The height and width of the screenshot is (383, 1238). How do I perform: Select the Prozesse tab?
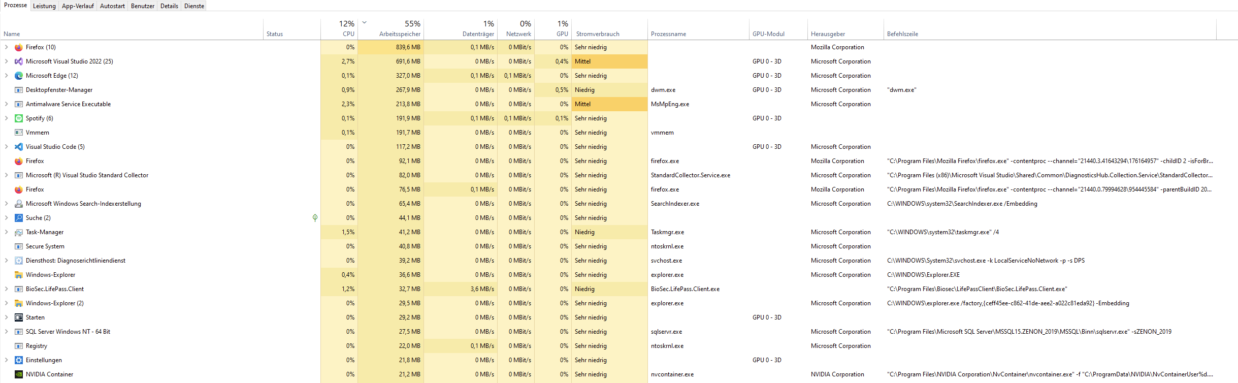[15, 5]
